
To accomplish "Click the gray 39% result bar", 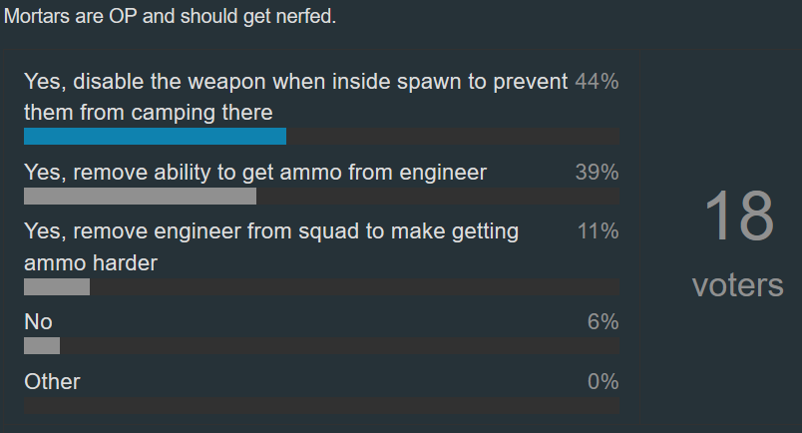I will [x=140, y=197].
